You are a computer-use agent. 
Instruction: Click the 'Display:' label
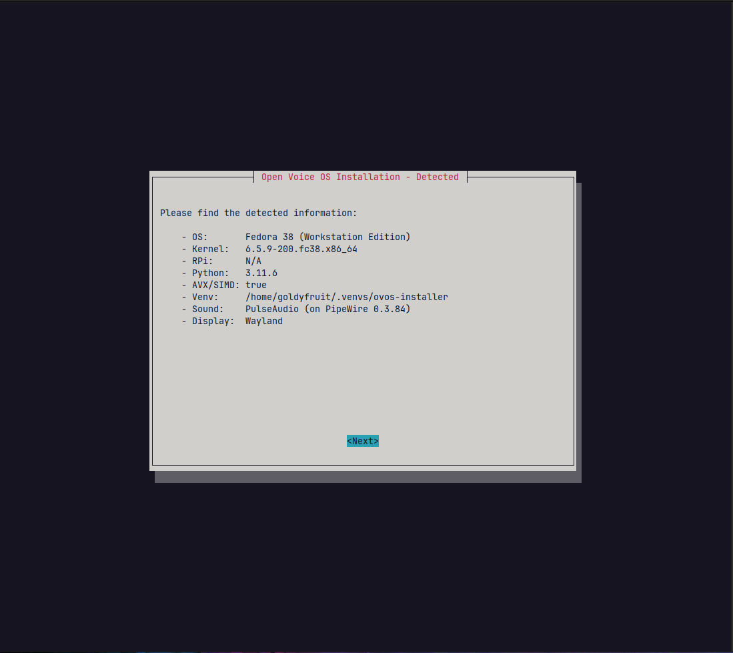[x=213, y=321]
